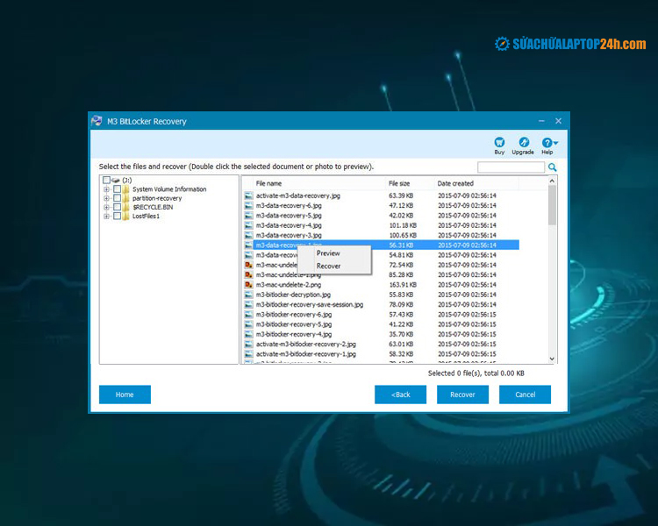Click the file icon of activate-m3-bitlocker-recovery-2.jpg
This screenshot has height=526, width=658.
(249, 344)
